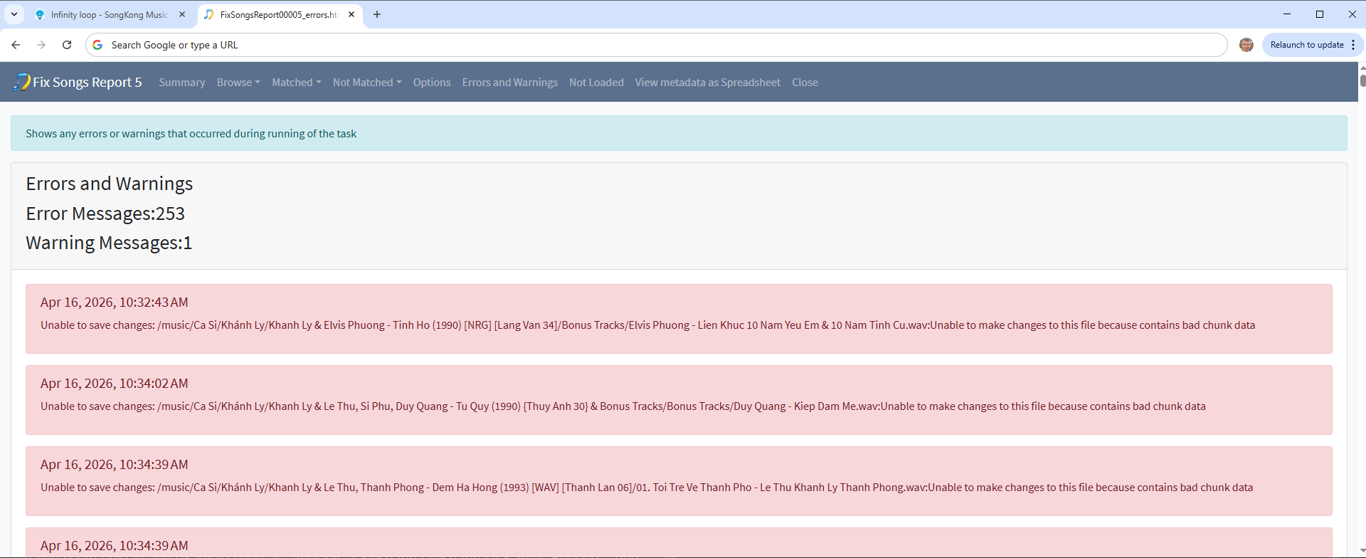Click the Not Loaded link
The width and height of the screenshot is (1366, 558).
click(596, 83)
